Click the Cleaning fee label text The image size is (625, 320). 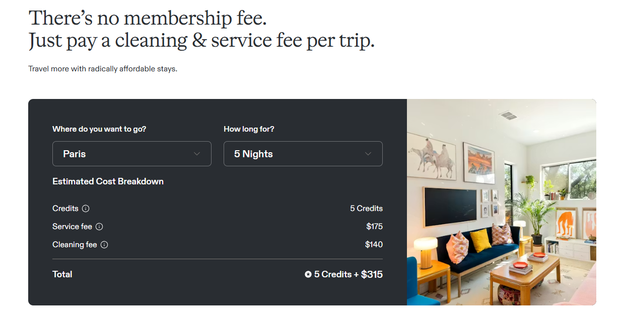75,245
